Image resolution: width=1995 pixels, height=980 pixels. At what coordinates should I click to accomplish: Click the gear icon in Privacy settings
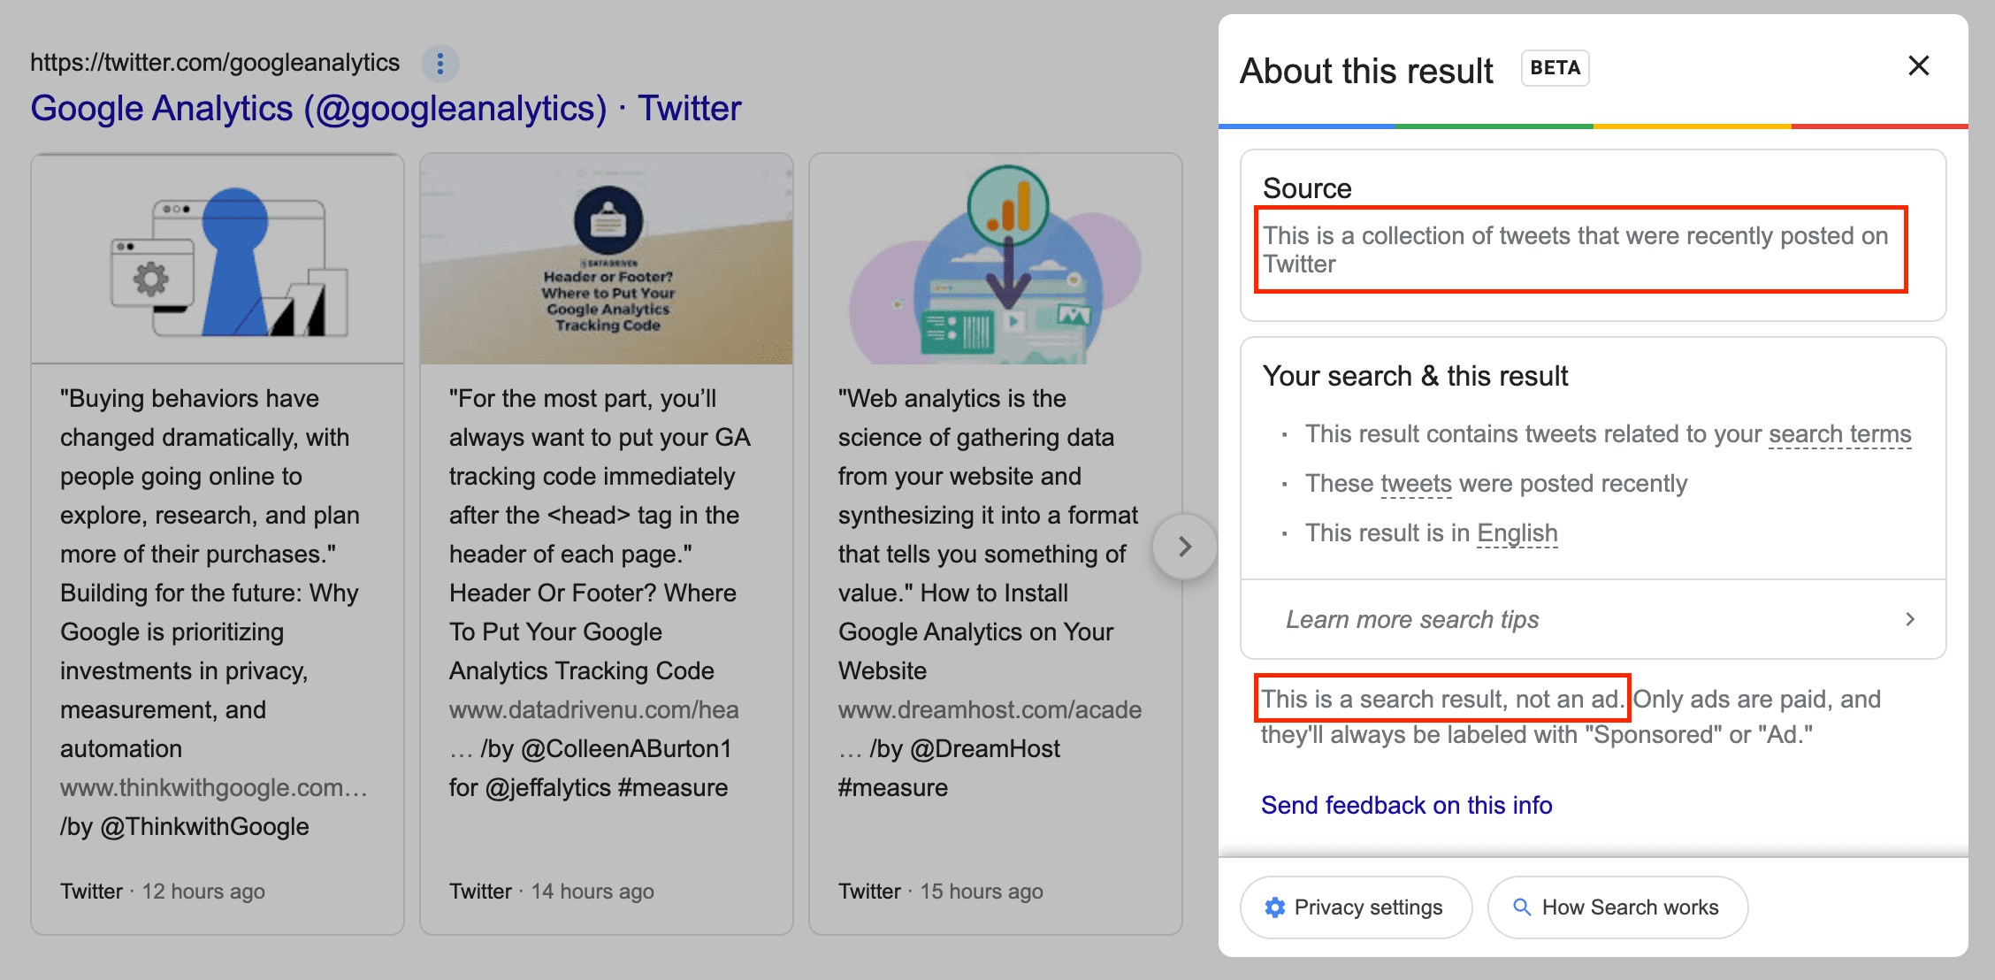1274,907
